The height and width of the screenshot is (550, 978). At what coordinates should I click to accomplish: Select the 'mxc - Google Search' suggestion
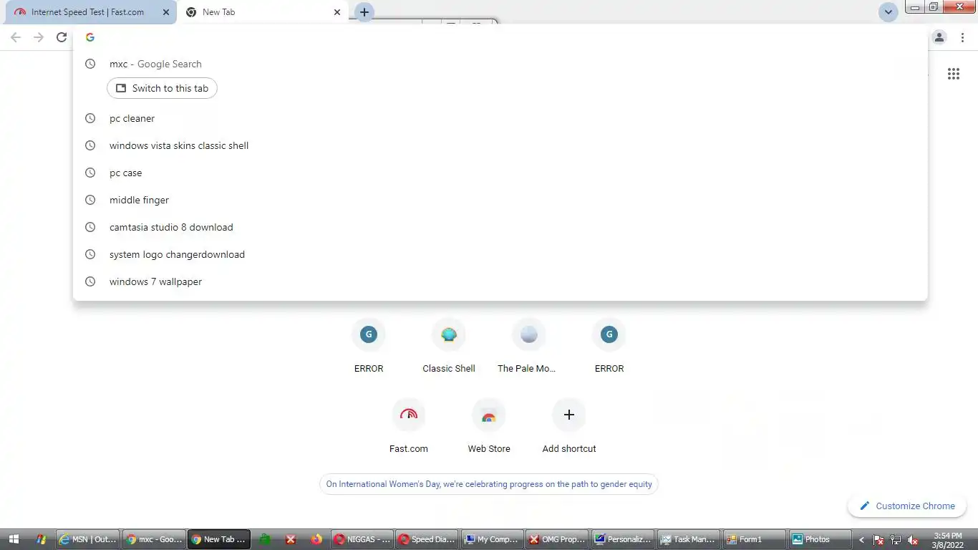coord(500,64)
